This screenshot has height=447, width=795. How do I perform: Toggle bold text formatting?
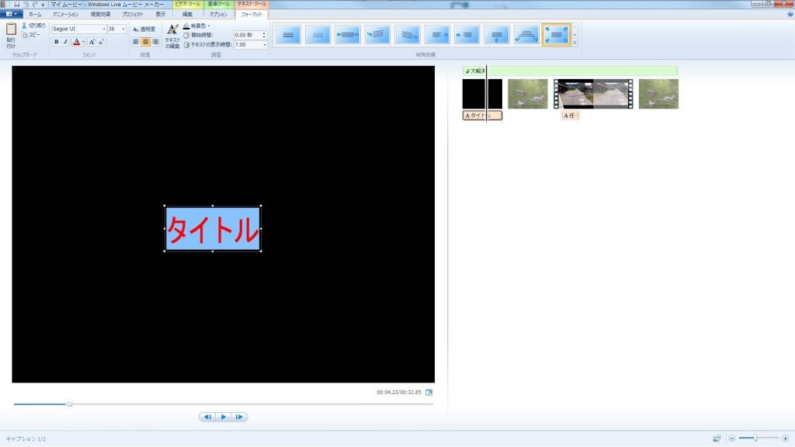pyautogui.click(x=56, y=42)
